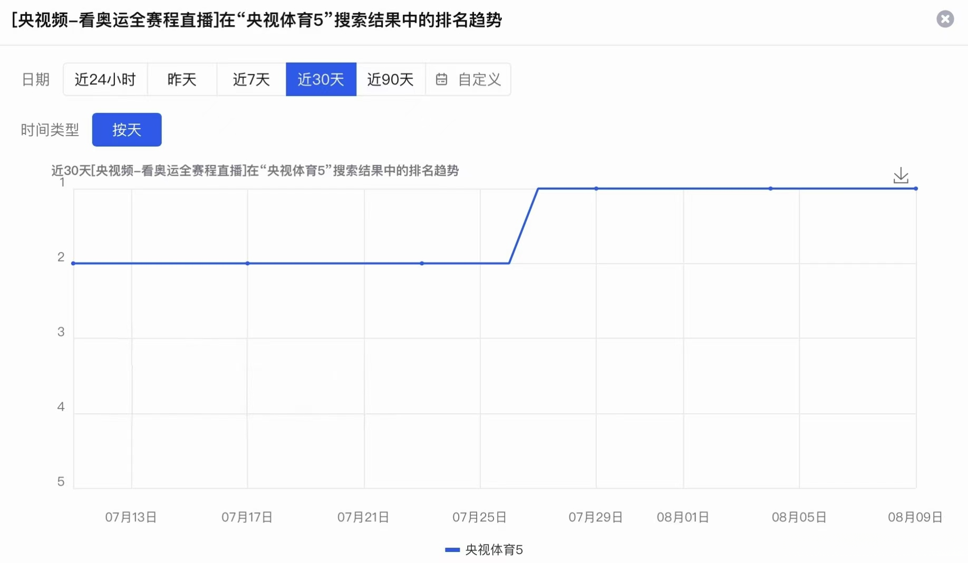Click the 07月13日 x-axis label
Image resolution: width=968 pixels, height=563 pixels.
coord(131,517)
